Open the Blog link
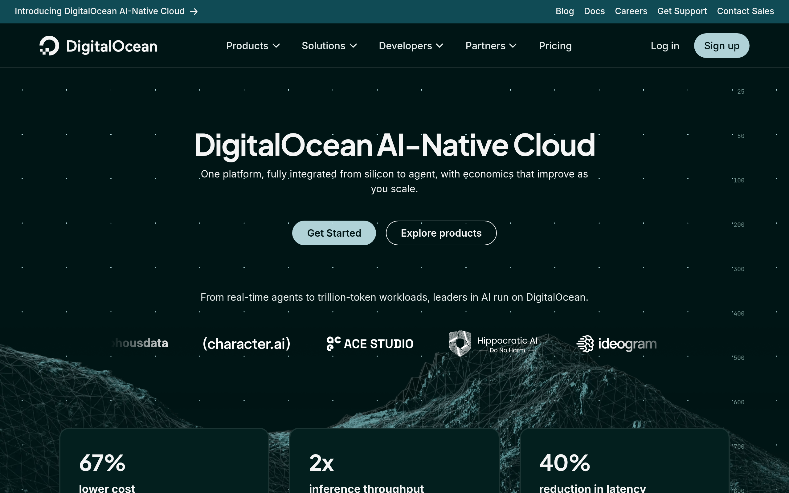The height and width of the screenshot is (493, 789). [565, 11]
